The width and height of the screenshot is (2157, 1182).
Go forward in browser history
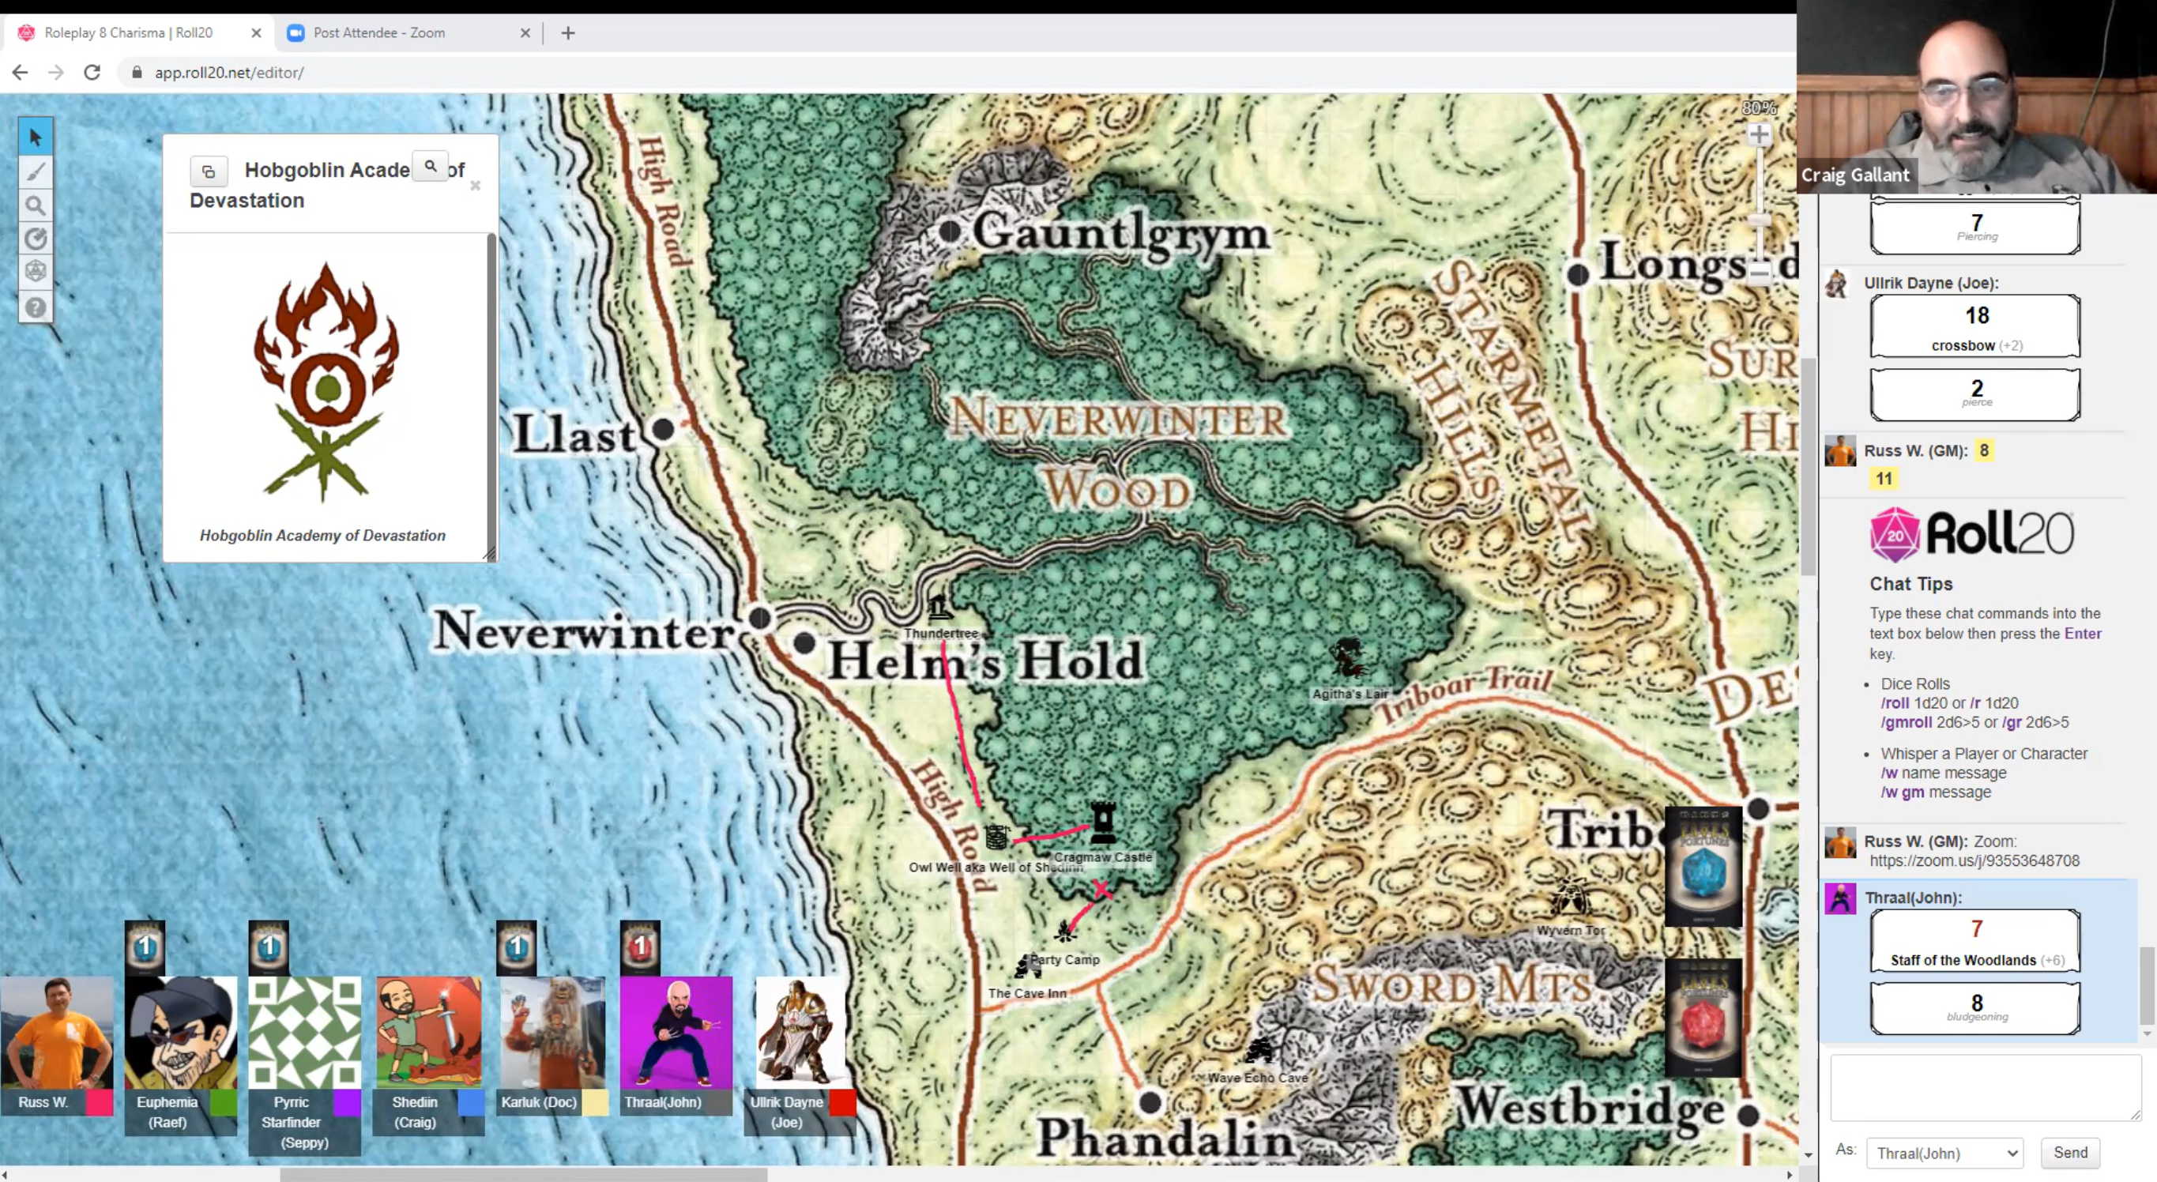coord(56,72)
